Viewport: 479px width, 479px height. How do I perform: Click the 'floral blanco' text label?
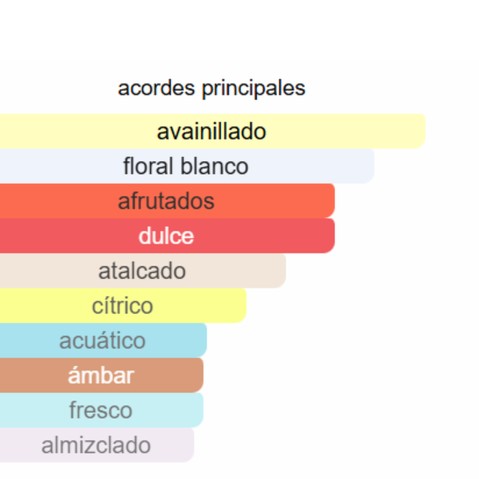[x=186, y=166]
